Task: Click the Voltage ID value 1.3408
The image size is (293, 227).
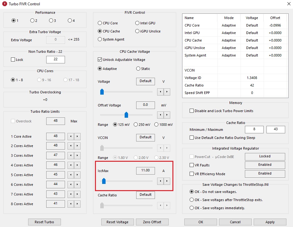Action: coord(252,78)
